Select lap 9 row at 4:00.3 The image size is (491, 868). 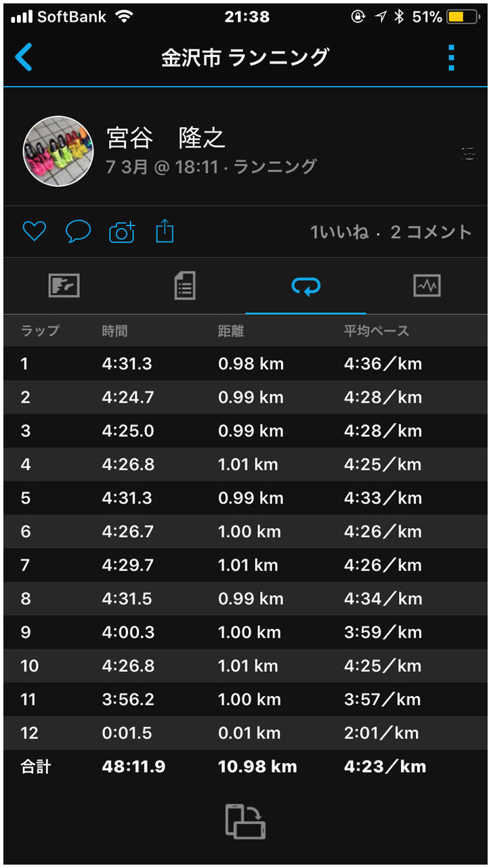click(x=245, y=632)
